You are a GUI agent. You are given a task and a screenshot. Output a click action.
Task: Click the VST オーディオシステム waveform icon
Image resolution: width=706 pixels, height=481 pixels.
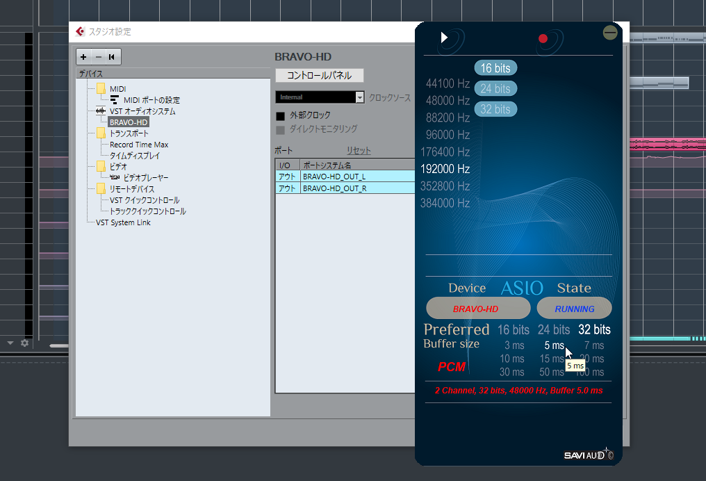point(100,111)
